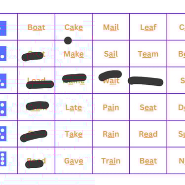Click the word Boat in the table
This screenshot has height=185, width=185.
click(x=37, y=27)
